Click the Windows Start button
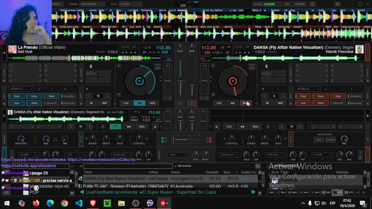 7,203
